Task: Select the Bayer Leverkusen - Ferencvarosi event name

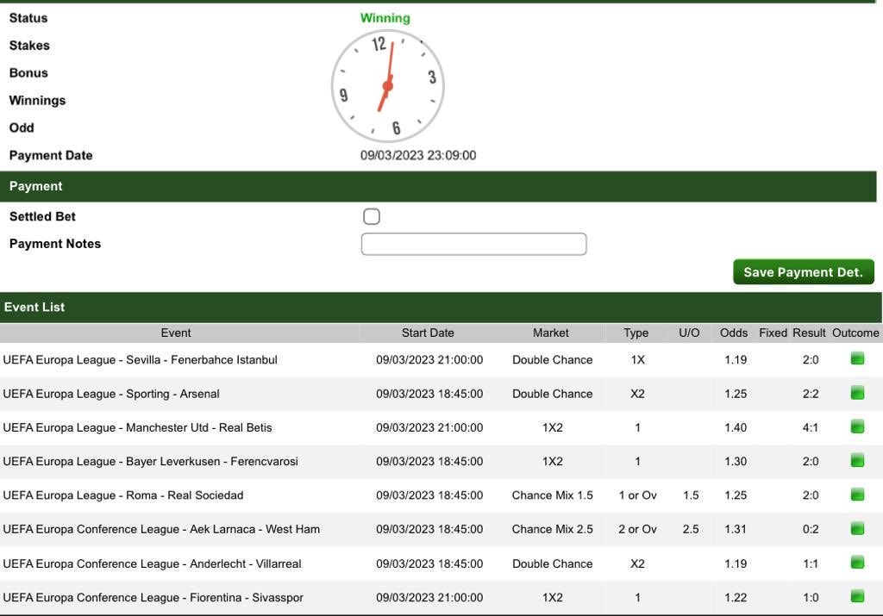Action: (x=150, y=461)
